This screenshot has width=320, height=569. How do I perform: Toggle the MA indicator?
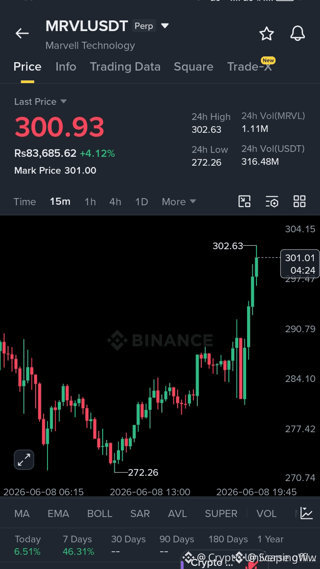coord(22,513)
